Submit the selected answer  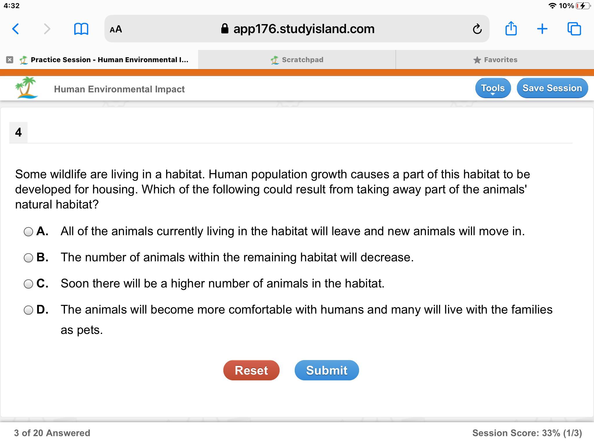327,370
